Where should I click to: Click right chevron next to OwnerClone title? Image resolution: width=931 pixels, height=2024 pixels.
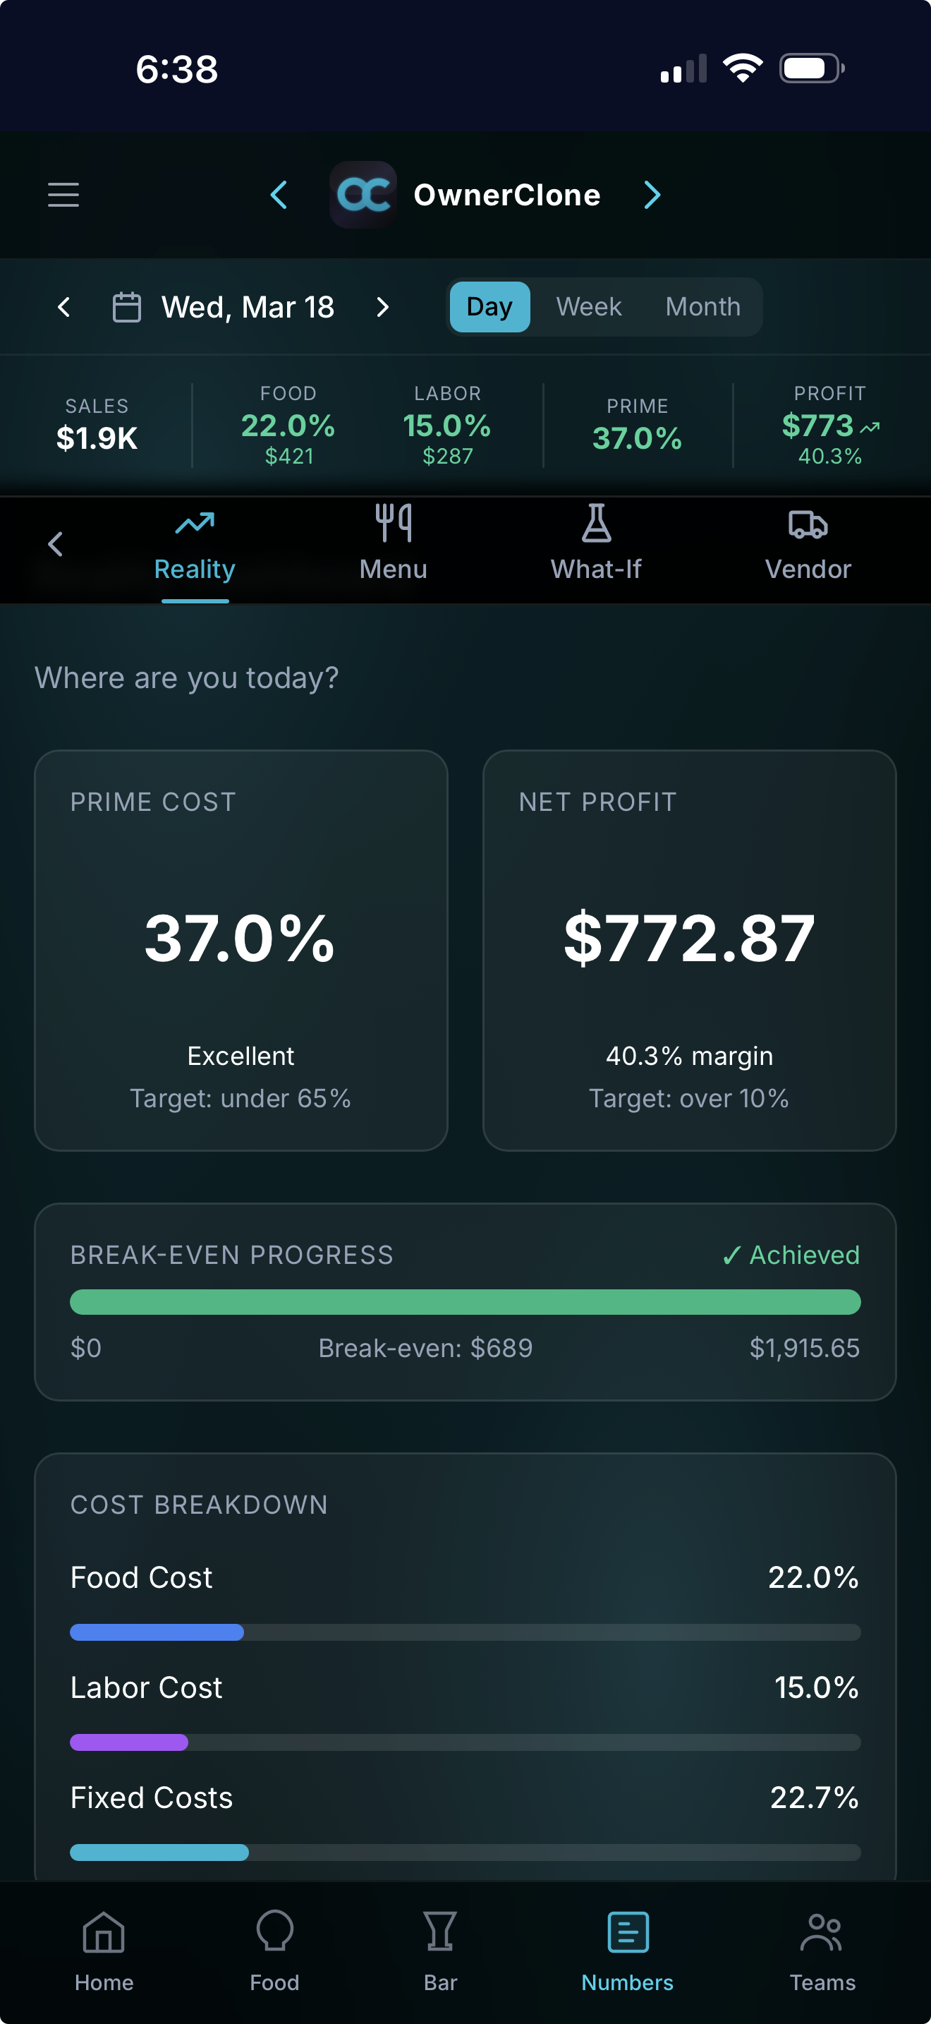pyautogui.click(x=652, y=195)
